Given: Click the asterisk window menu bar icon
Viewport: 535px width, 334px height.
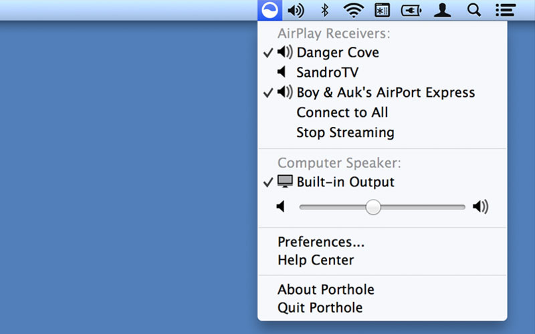Looking at the screenshot, I should [x=382, y=11].
